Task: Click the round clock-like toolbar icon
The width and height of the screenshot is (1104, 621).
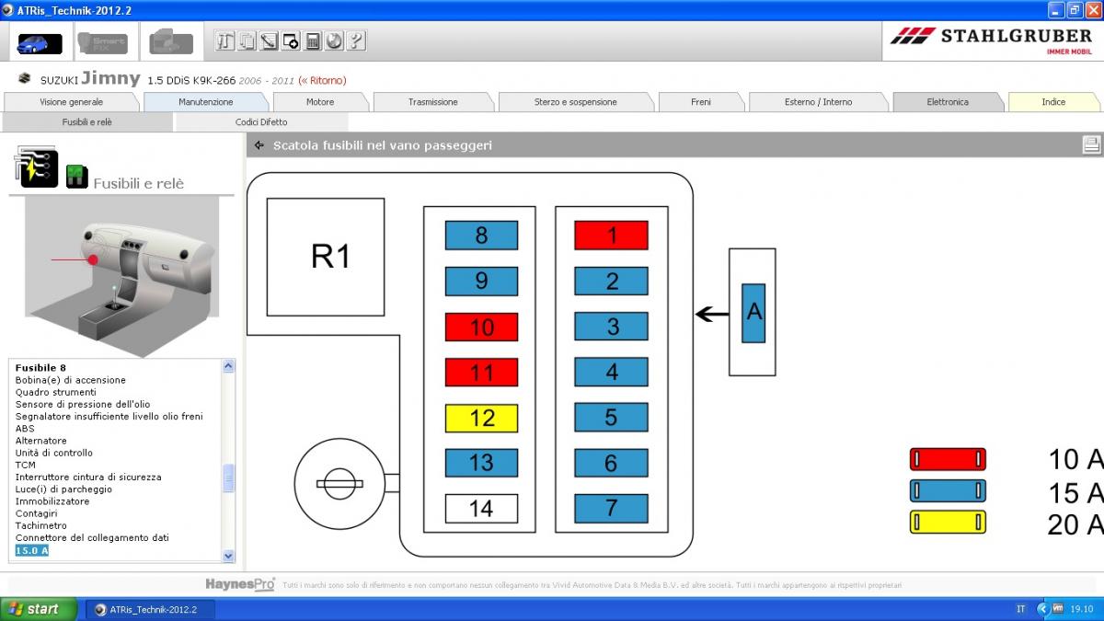Action: [x=334, y=40]
